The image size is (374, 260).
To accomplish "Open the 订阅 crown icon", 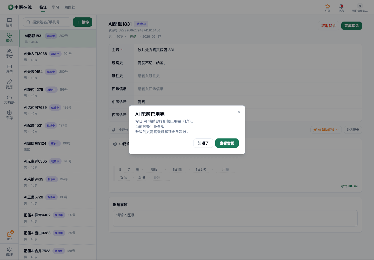I will [328, 8].
